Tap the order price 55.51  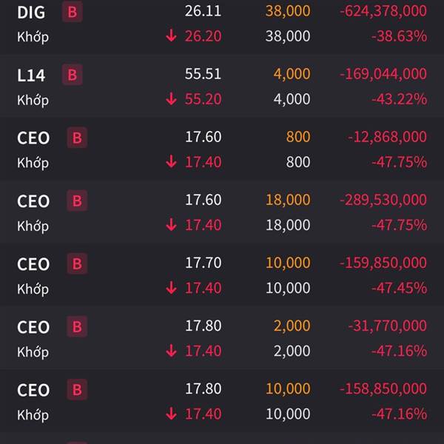coord(203,74)
